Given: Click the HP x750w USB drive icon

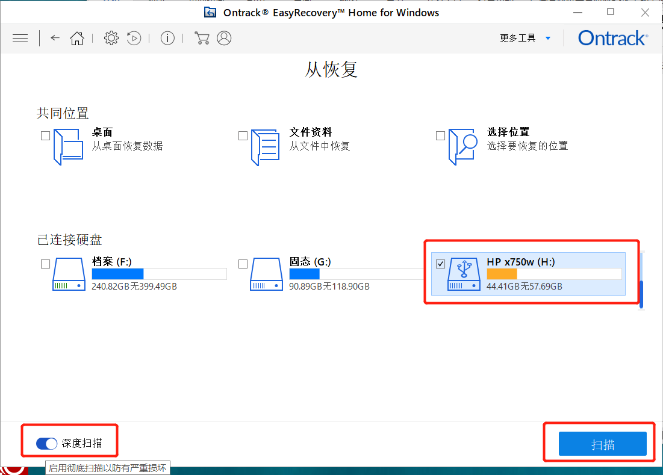Looking at the screenshot, I should point(464,274).
